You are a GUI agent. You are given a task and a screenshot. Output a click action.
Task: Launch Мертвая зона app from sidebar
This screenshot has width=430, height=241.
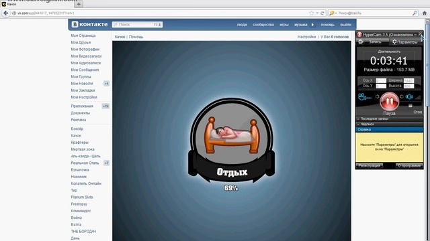[x=83, y=149]
